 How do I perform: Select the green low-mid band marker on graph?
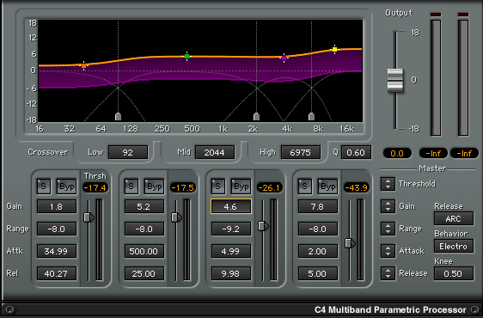point(186,57)
